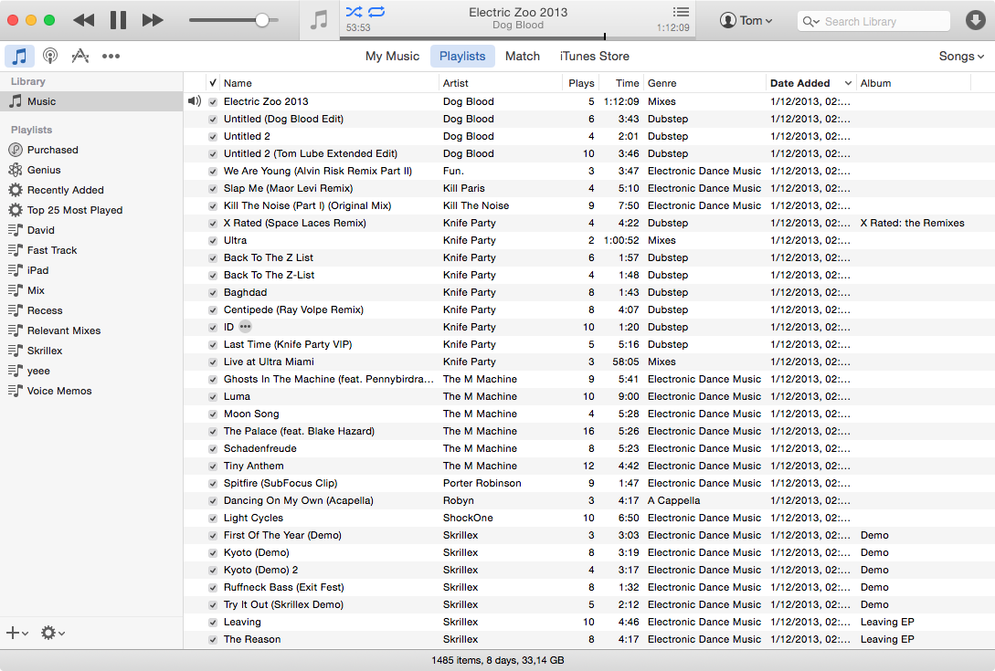
Task: Sort by the Album column header
Action: 913,83
